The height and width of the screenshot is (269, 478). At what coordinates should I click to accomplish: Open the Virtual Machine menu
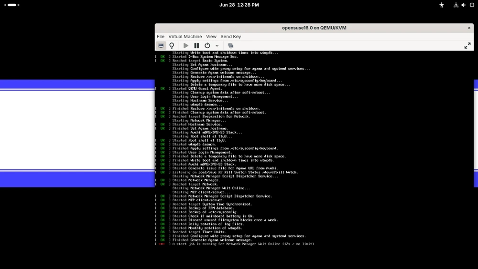(x=185, y=37)
